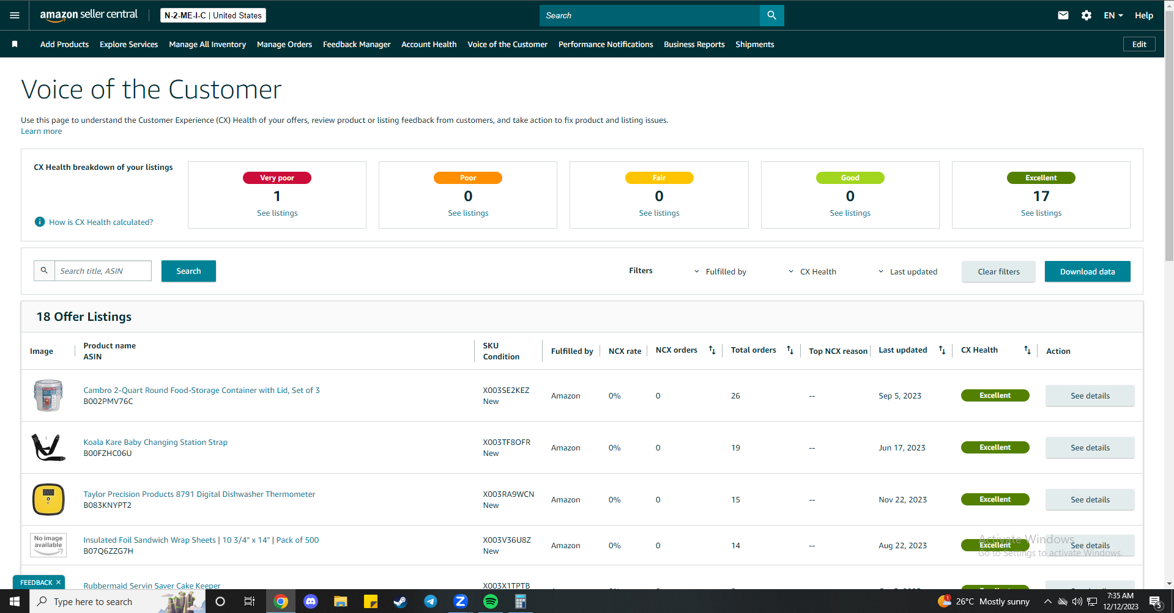The width and height of the screenshot is (1174, 613).
Task: Open Explore Services menu item
Action: click(128, 44)
